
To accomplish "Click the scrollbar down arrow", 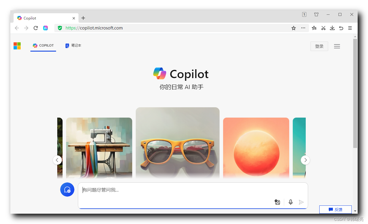I will pyautogui.click(x=355, y=211).
